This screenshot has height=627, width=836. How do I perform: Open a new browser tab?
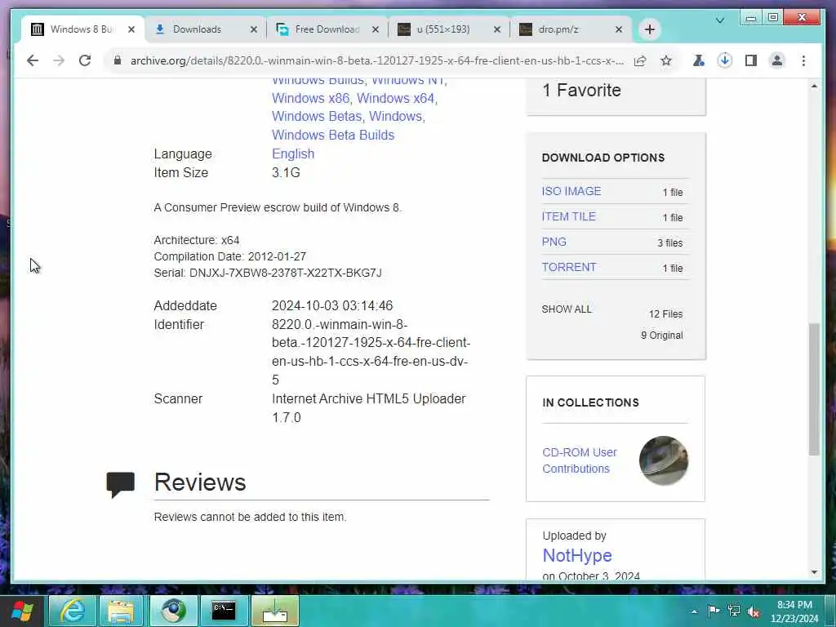(x=649, y=29)
